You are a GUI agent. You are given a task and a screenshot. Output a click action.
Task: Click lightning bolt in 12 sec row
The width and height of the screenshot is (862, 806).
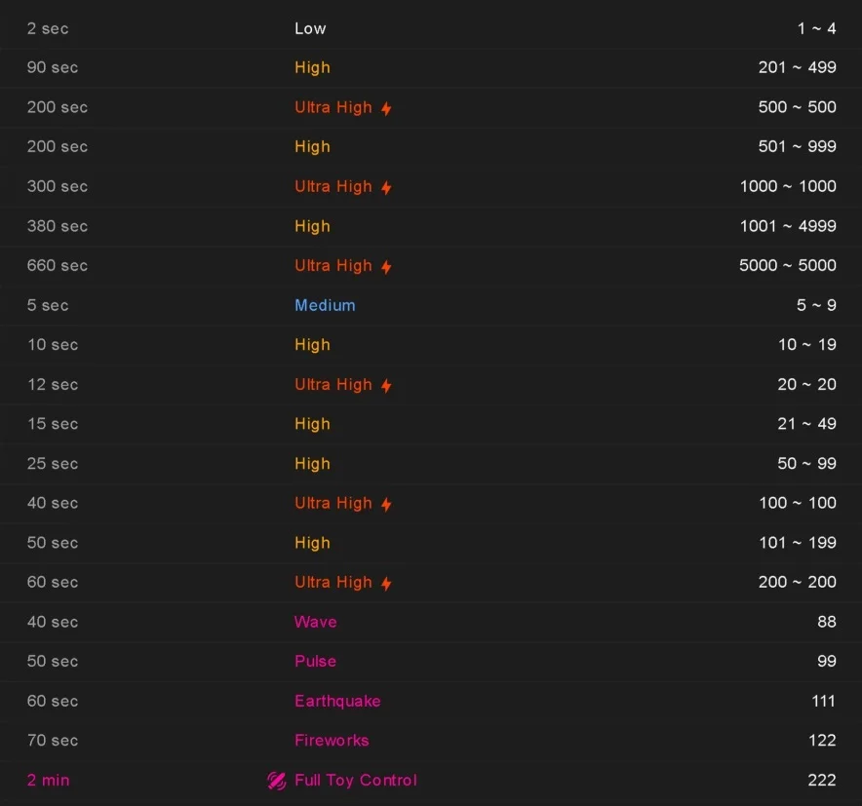(x=386, y=385)
